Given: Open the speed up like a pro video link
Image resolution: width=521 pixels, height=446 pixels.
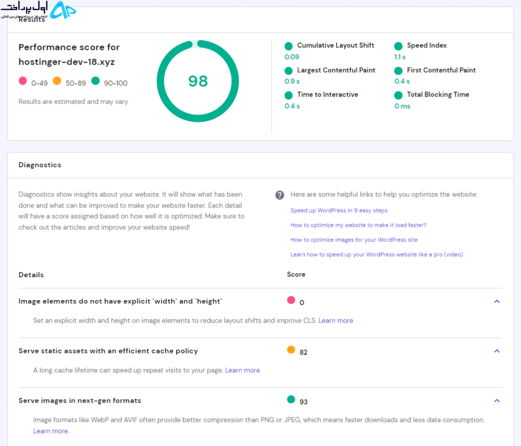Looking at the screenshot, I should tap(377, 254).
